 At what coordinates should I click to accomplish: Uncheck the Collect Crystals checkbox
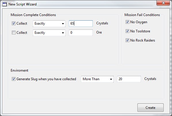(x=14, y=23)
